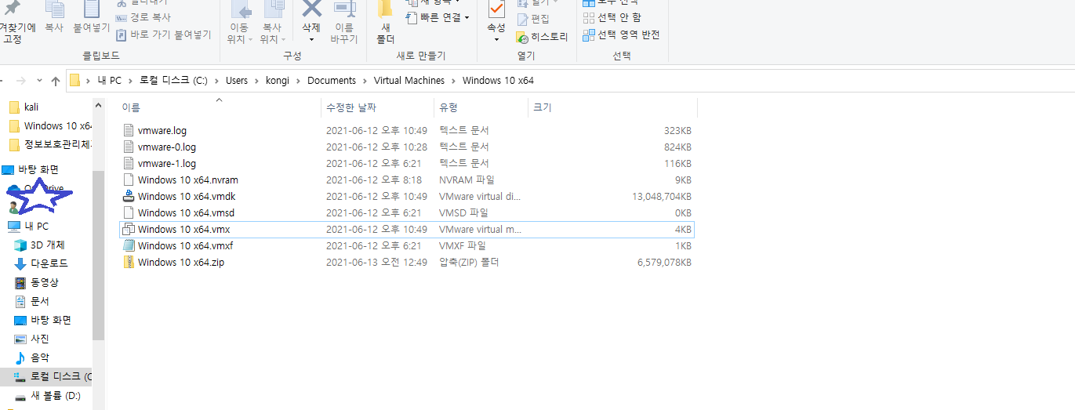Open 3D 개체 in navigation pane
Viewport: 1075px width, 410px height.
point(47,245)
